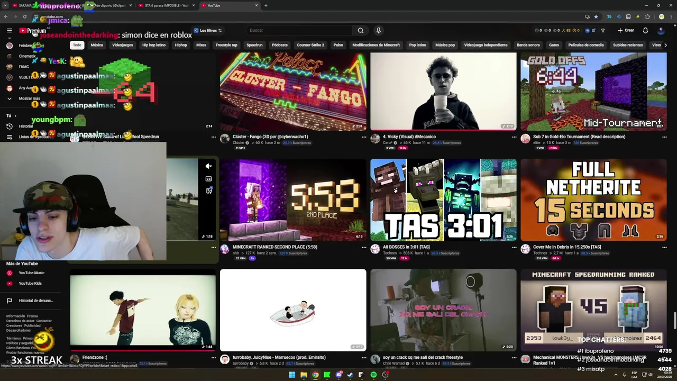This screenshot has height=381, width=677.
Task: Open options menu for Vicky (Visual) video
Action: pos(514,137)
